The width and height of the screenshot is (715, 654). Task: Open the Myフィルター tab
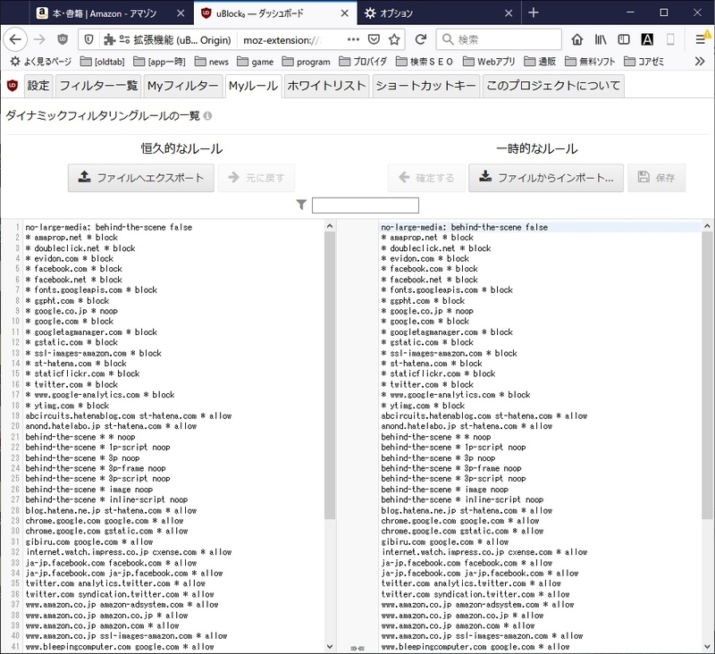pos(183,86)
